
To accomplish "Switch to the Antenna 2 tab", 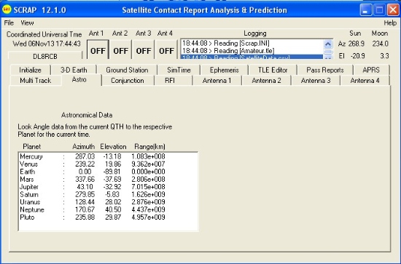I will click(266, 81).
